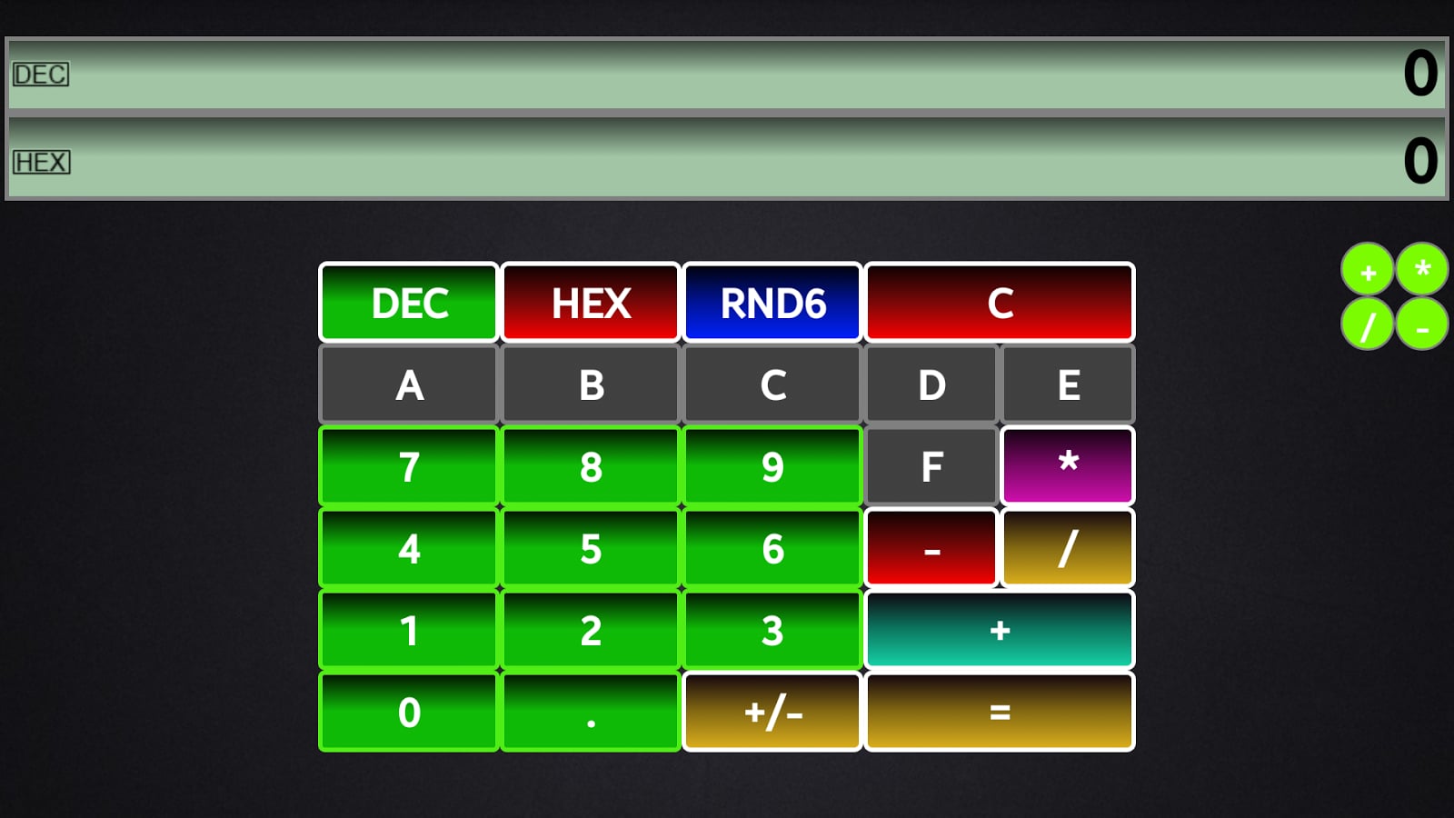Tap the round green plus button

[1368, 270]
